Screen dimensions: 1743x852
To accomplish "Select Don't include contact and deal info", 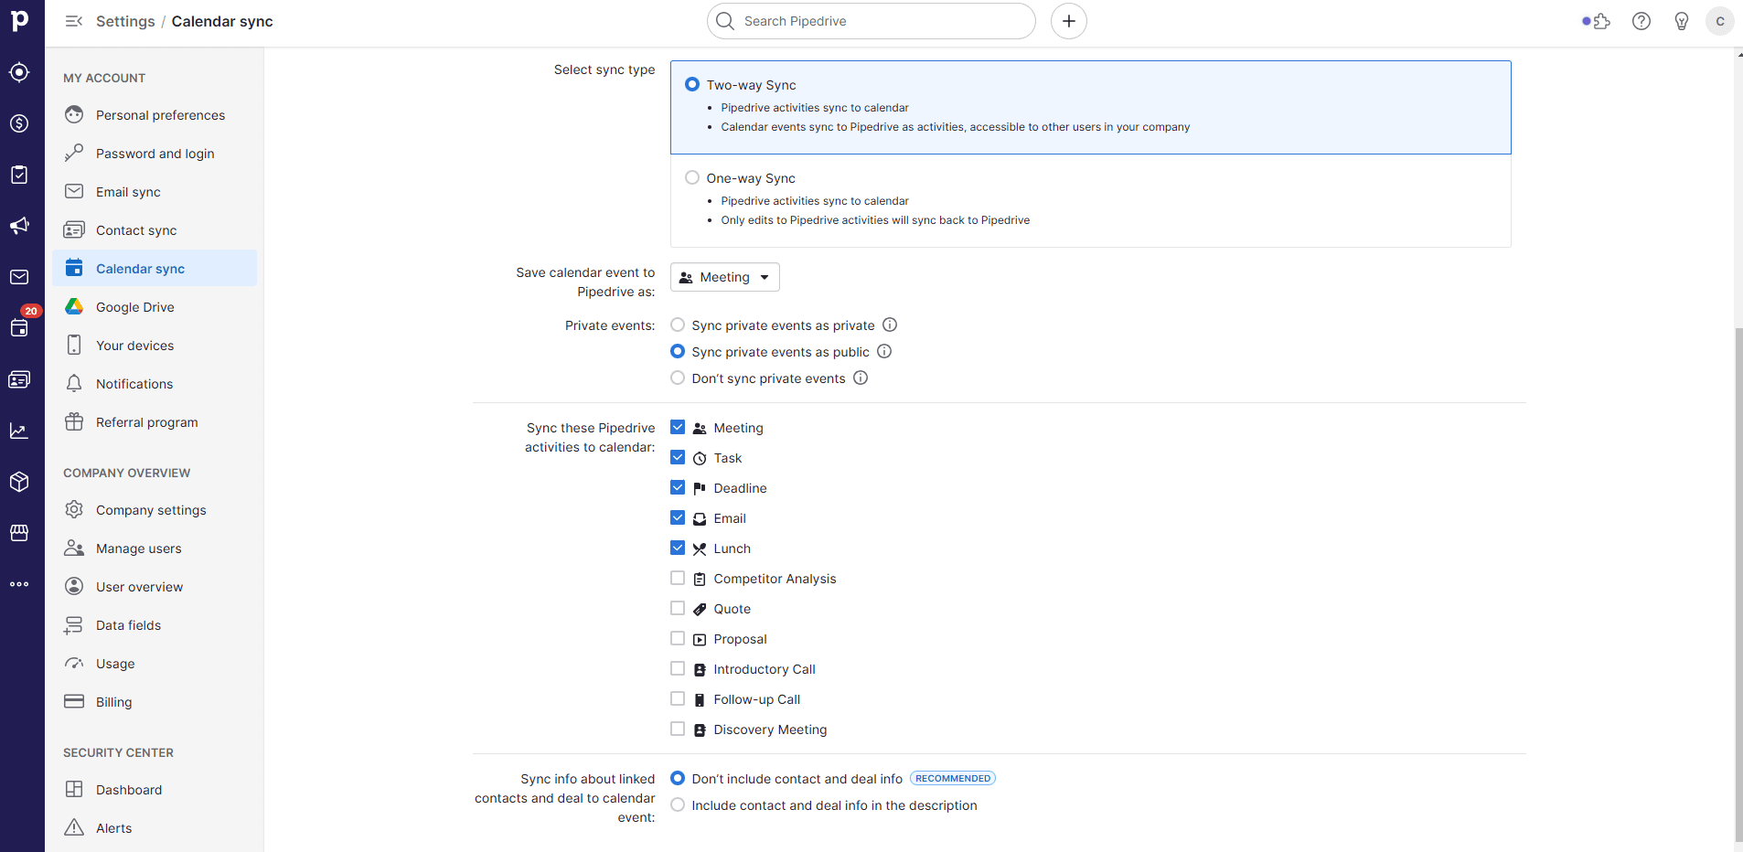I will [x=678, y=778].
